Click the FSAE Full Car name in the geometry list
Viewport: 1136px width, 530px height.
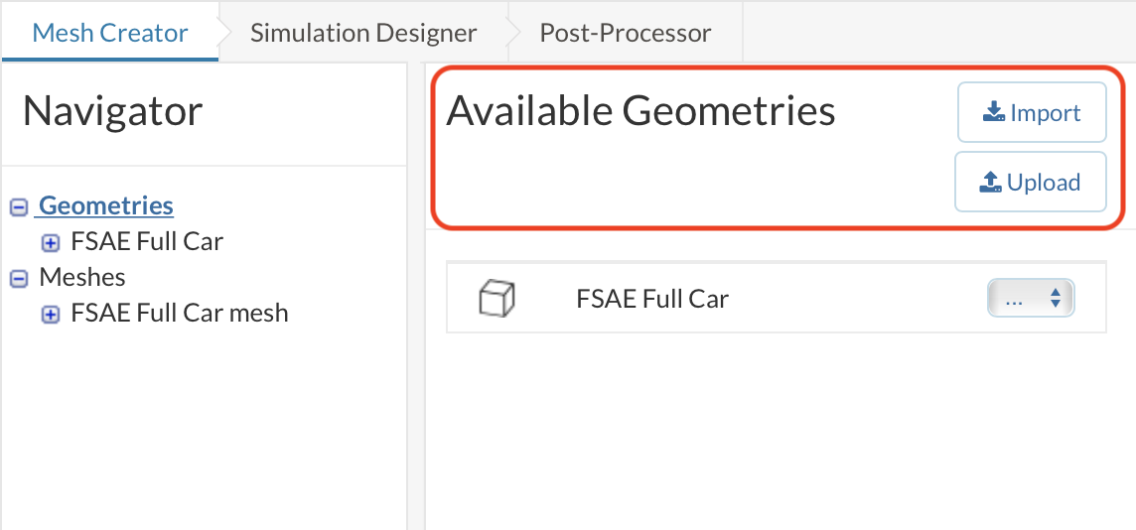point(652,298)
